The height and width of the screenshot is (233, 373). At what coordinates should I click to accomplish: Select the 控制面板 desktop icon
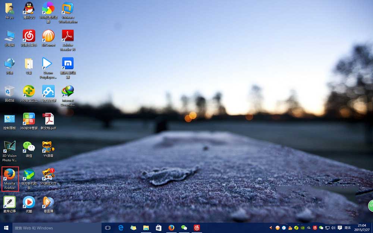10,122
